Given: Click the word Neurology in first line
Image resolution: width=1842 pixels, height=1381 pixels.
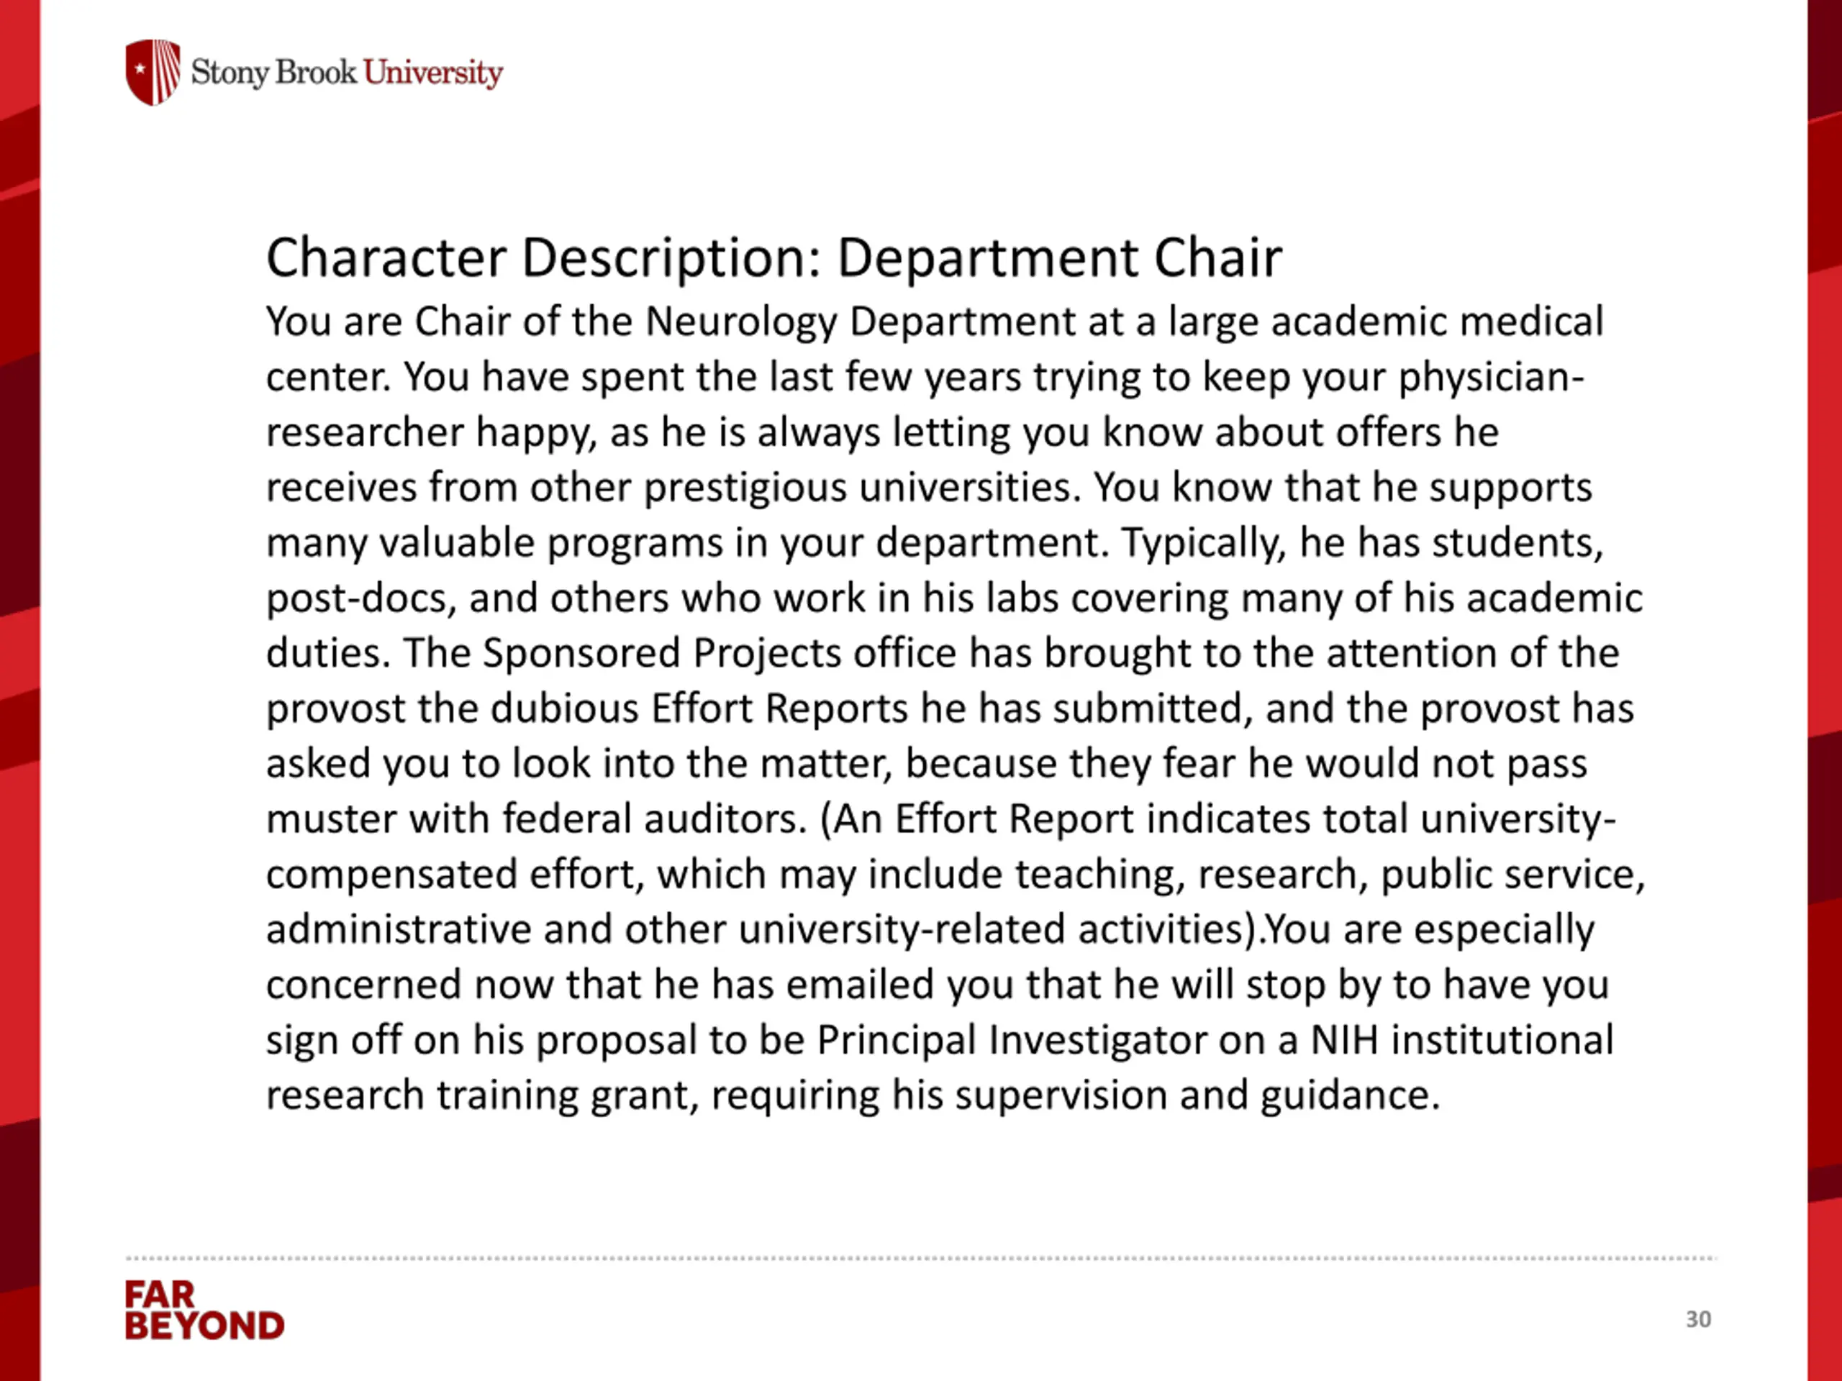Looking at the screenshot, I should (x=741, y=323).
